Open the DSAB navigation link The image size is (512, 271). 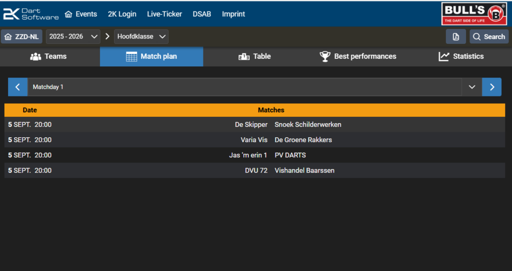click(x=202, y=14)
